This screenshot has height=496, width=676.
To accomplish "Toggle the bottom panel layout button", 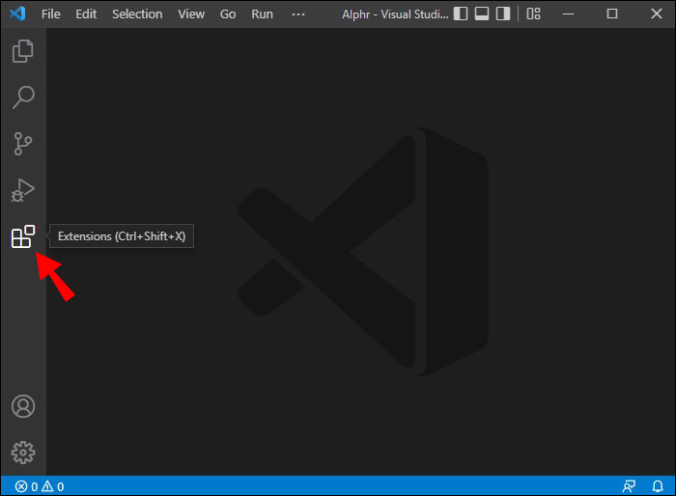I will 482,14.
